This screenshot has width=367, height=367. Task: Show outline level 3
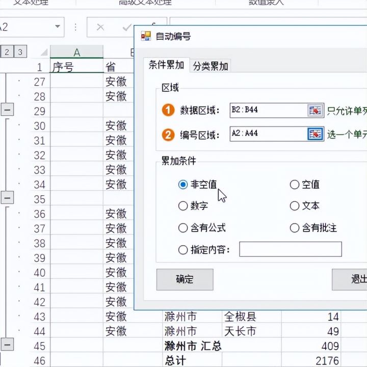[x=20, y=51]
